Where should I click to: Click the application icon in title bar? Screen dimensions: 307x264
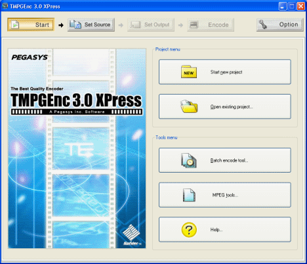(x=5, y=6)
